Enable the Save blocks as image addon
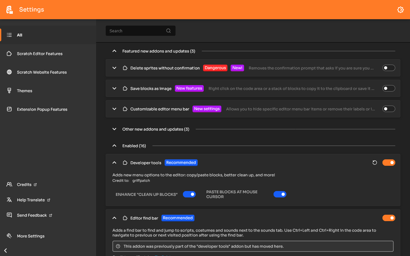The height and width of the screenshot is (256, 410). click(x=389, y=88)
